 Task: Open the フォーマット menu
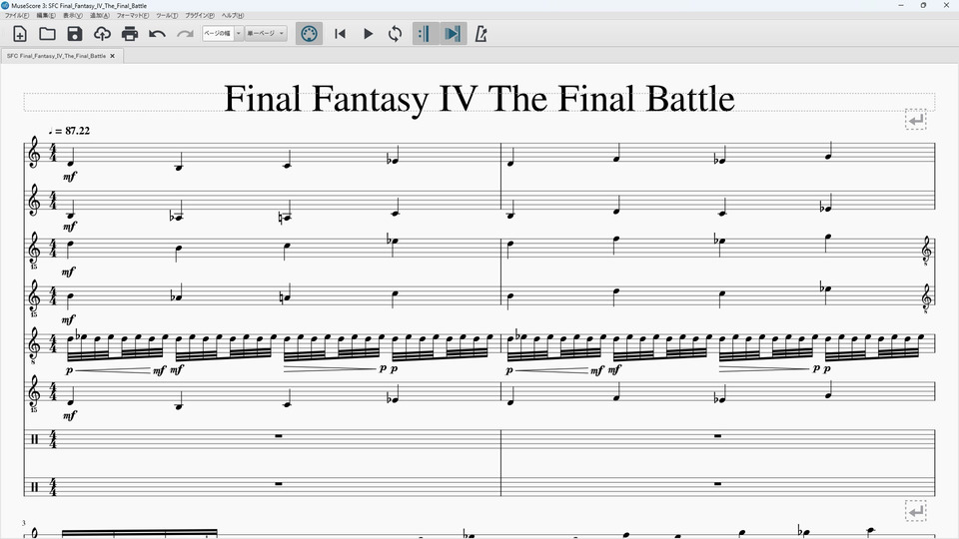click(133, 15)
